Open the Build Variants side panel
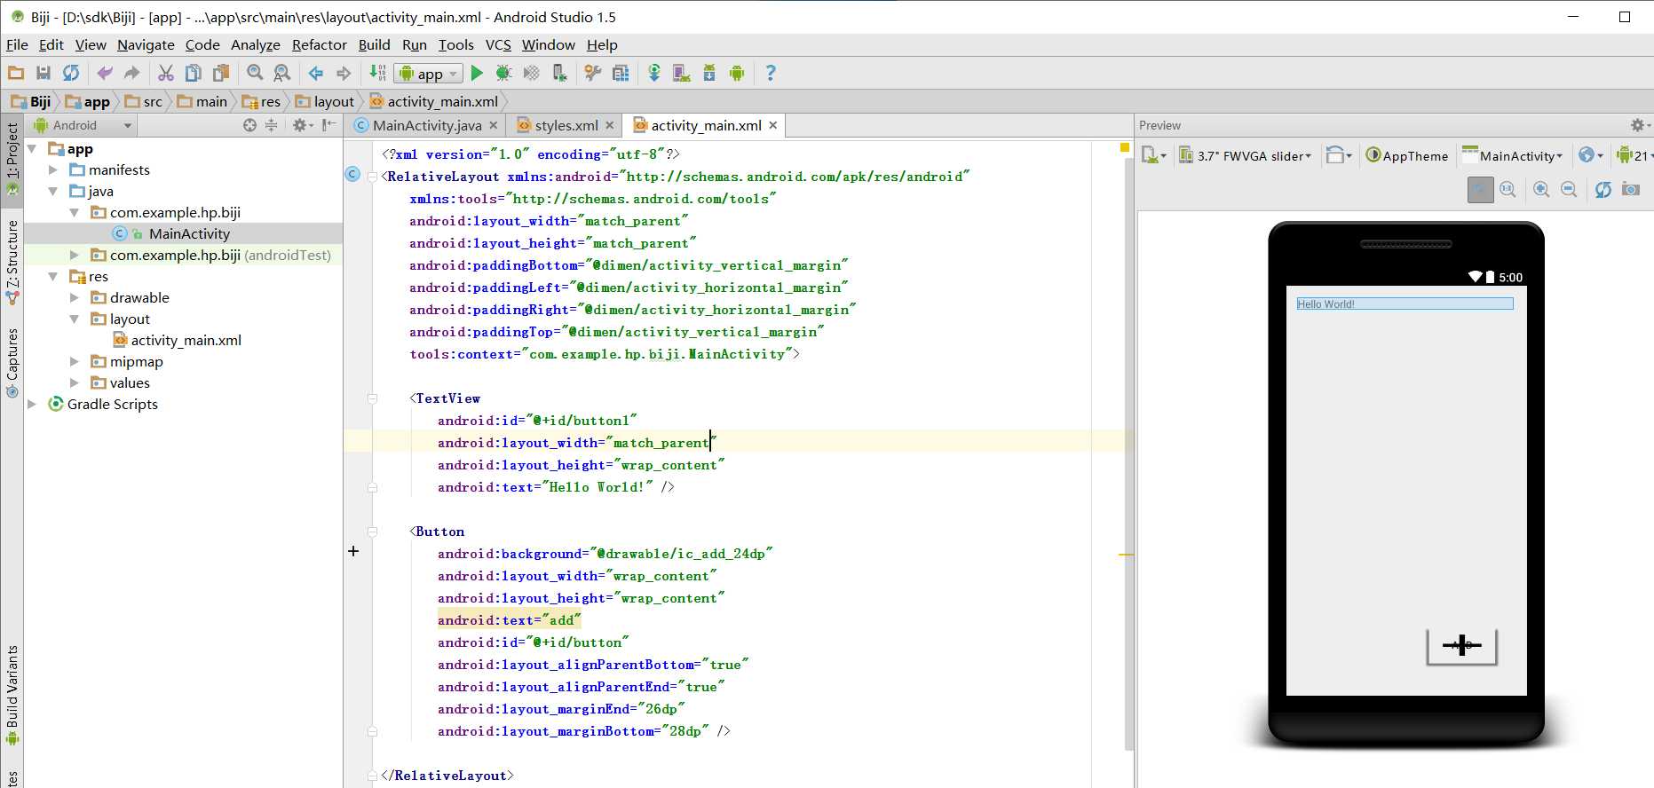1654x788 pixels. (12, 693)
